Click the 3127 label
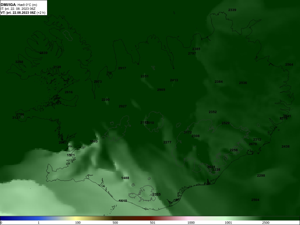Image resolution: width=300 pixels, height=225 pixels. (x=16, y=118)
